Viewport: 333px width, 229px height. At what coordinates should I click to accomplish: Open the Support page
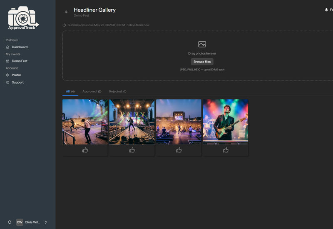[17, 82]
